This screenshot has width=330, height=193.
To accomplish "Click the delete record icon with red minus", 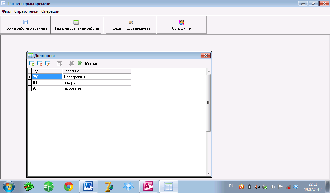I will (40, 63).
